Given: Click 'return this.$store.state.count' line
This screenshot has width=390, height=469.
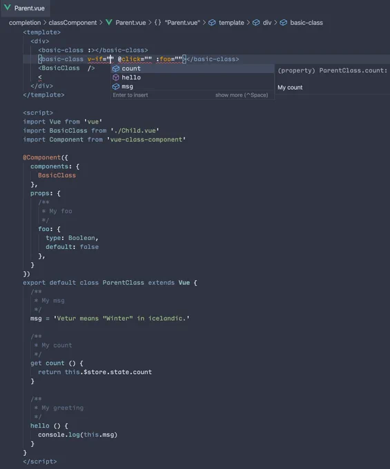Looking at the screenshot, I should [x=95, y=372].
